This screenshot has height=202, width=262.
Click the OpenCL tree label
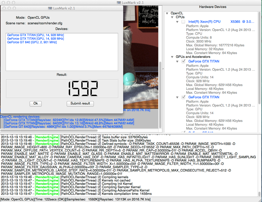point(177,13)
